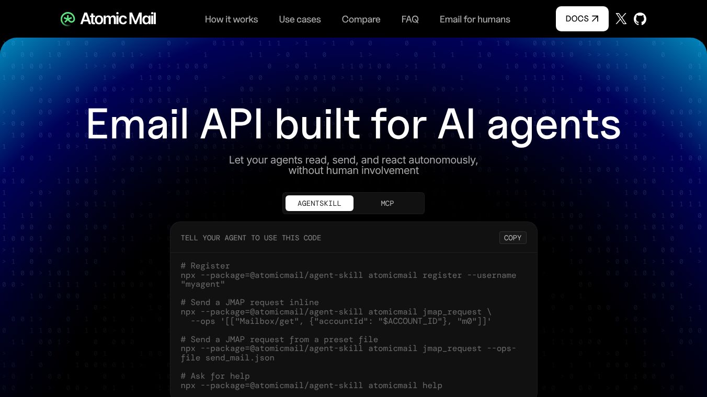Open Email for humans link
This screenshot has width=707, height=397.
(x=475, y=19)
